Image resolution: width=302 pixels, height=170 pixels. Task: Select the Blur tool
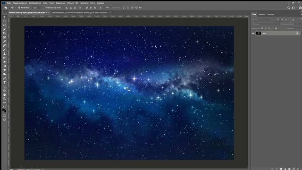click(4, 70)
